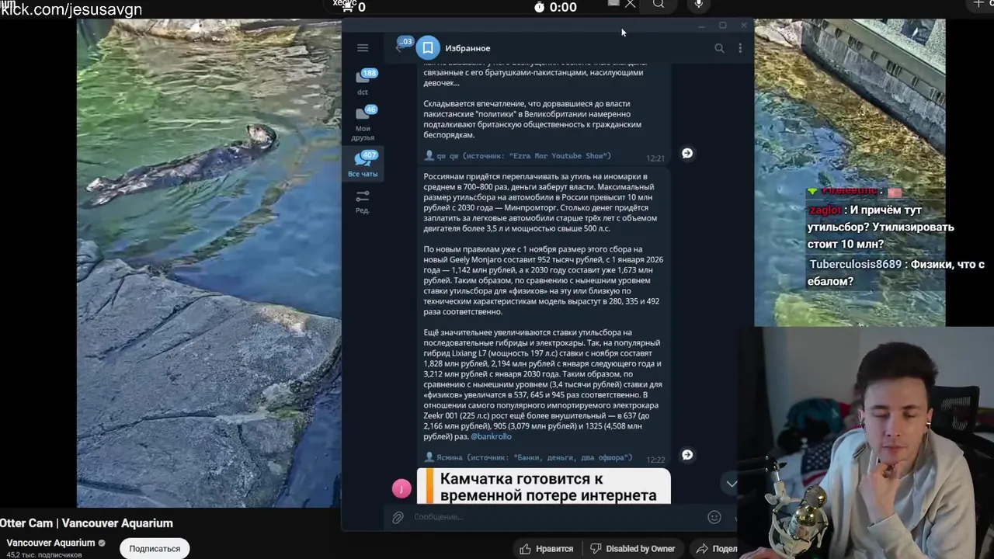This screenshot has height=559, width=994.
Task: Clear search with the X icon at top
Action: [x=630, y=5]
